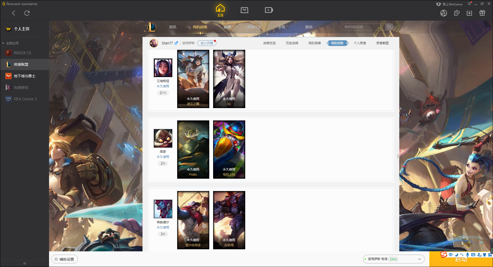
Task: Open the 历史战绩 sub-tab
Action: pos(292,43)
